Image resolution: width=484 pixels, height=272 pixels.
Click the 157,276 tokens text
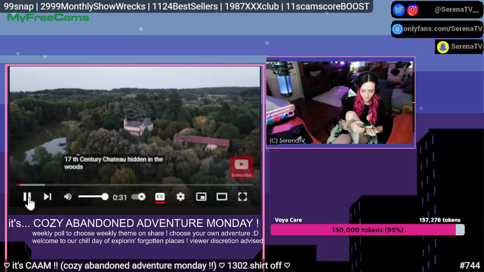[x=440, y=220]
